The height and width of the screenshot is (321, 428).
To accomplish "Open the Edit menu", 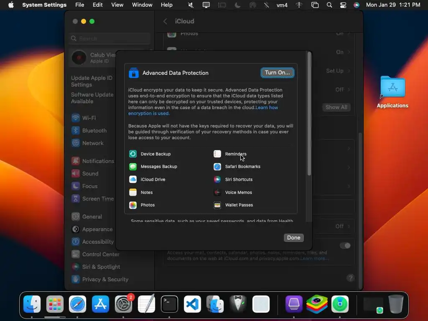I will point(97,5).
